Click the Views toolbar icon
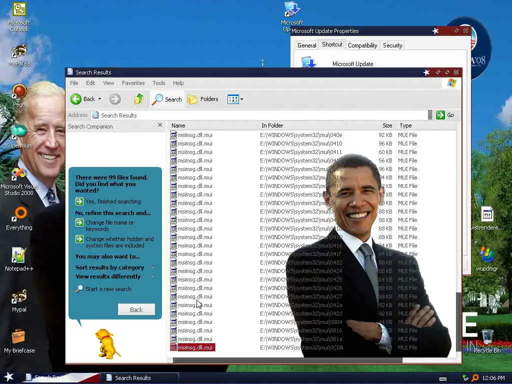The image size is (512, 384). click(x=233, y=99)
